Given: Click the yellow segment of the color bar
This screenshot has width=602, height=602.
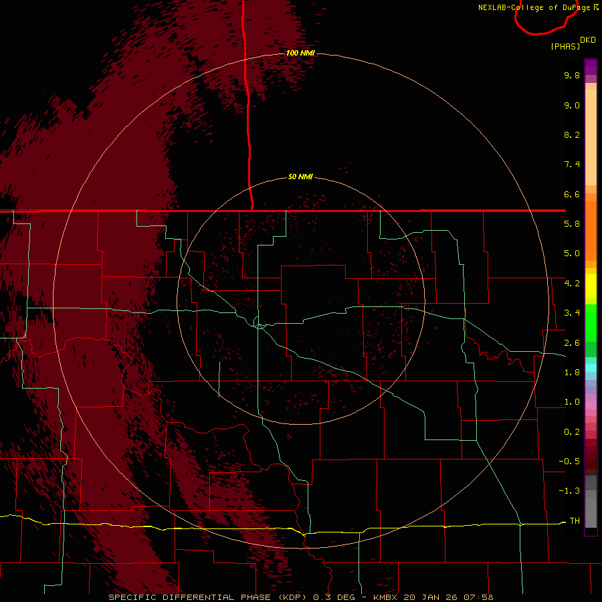Looking at the screenshot, I should [x=591, y=286].
